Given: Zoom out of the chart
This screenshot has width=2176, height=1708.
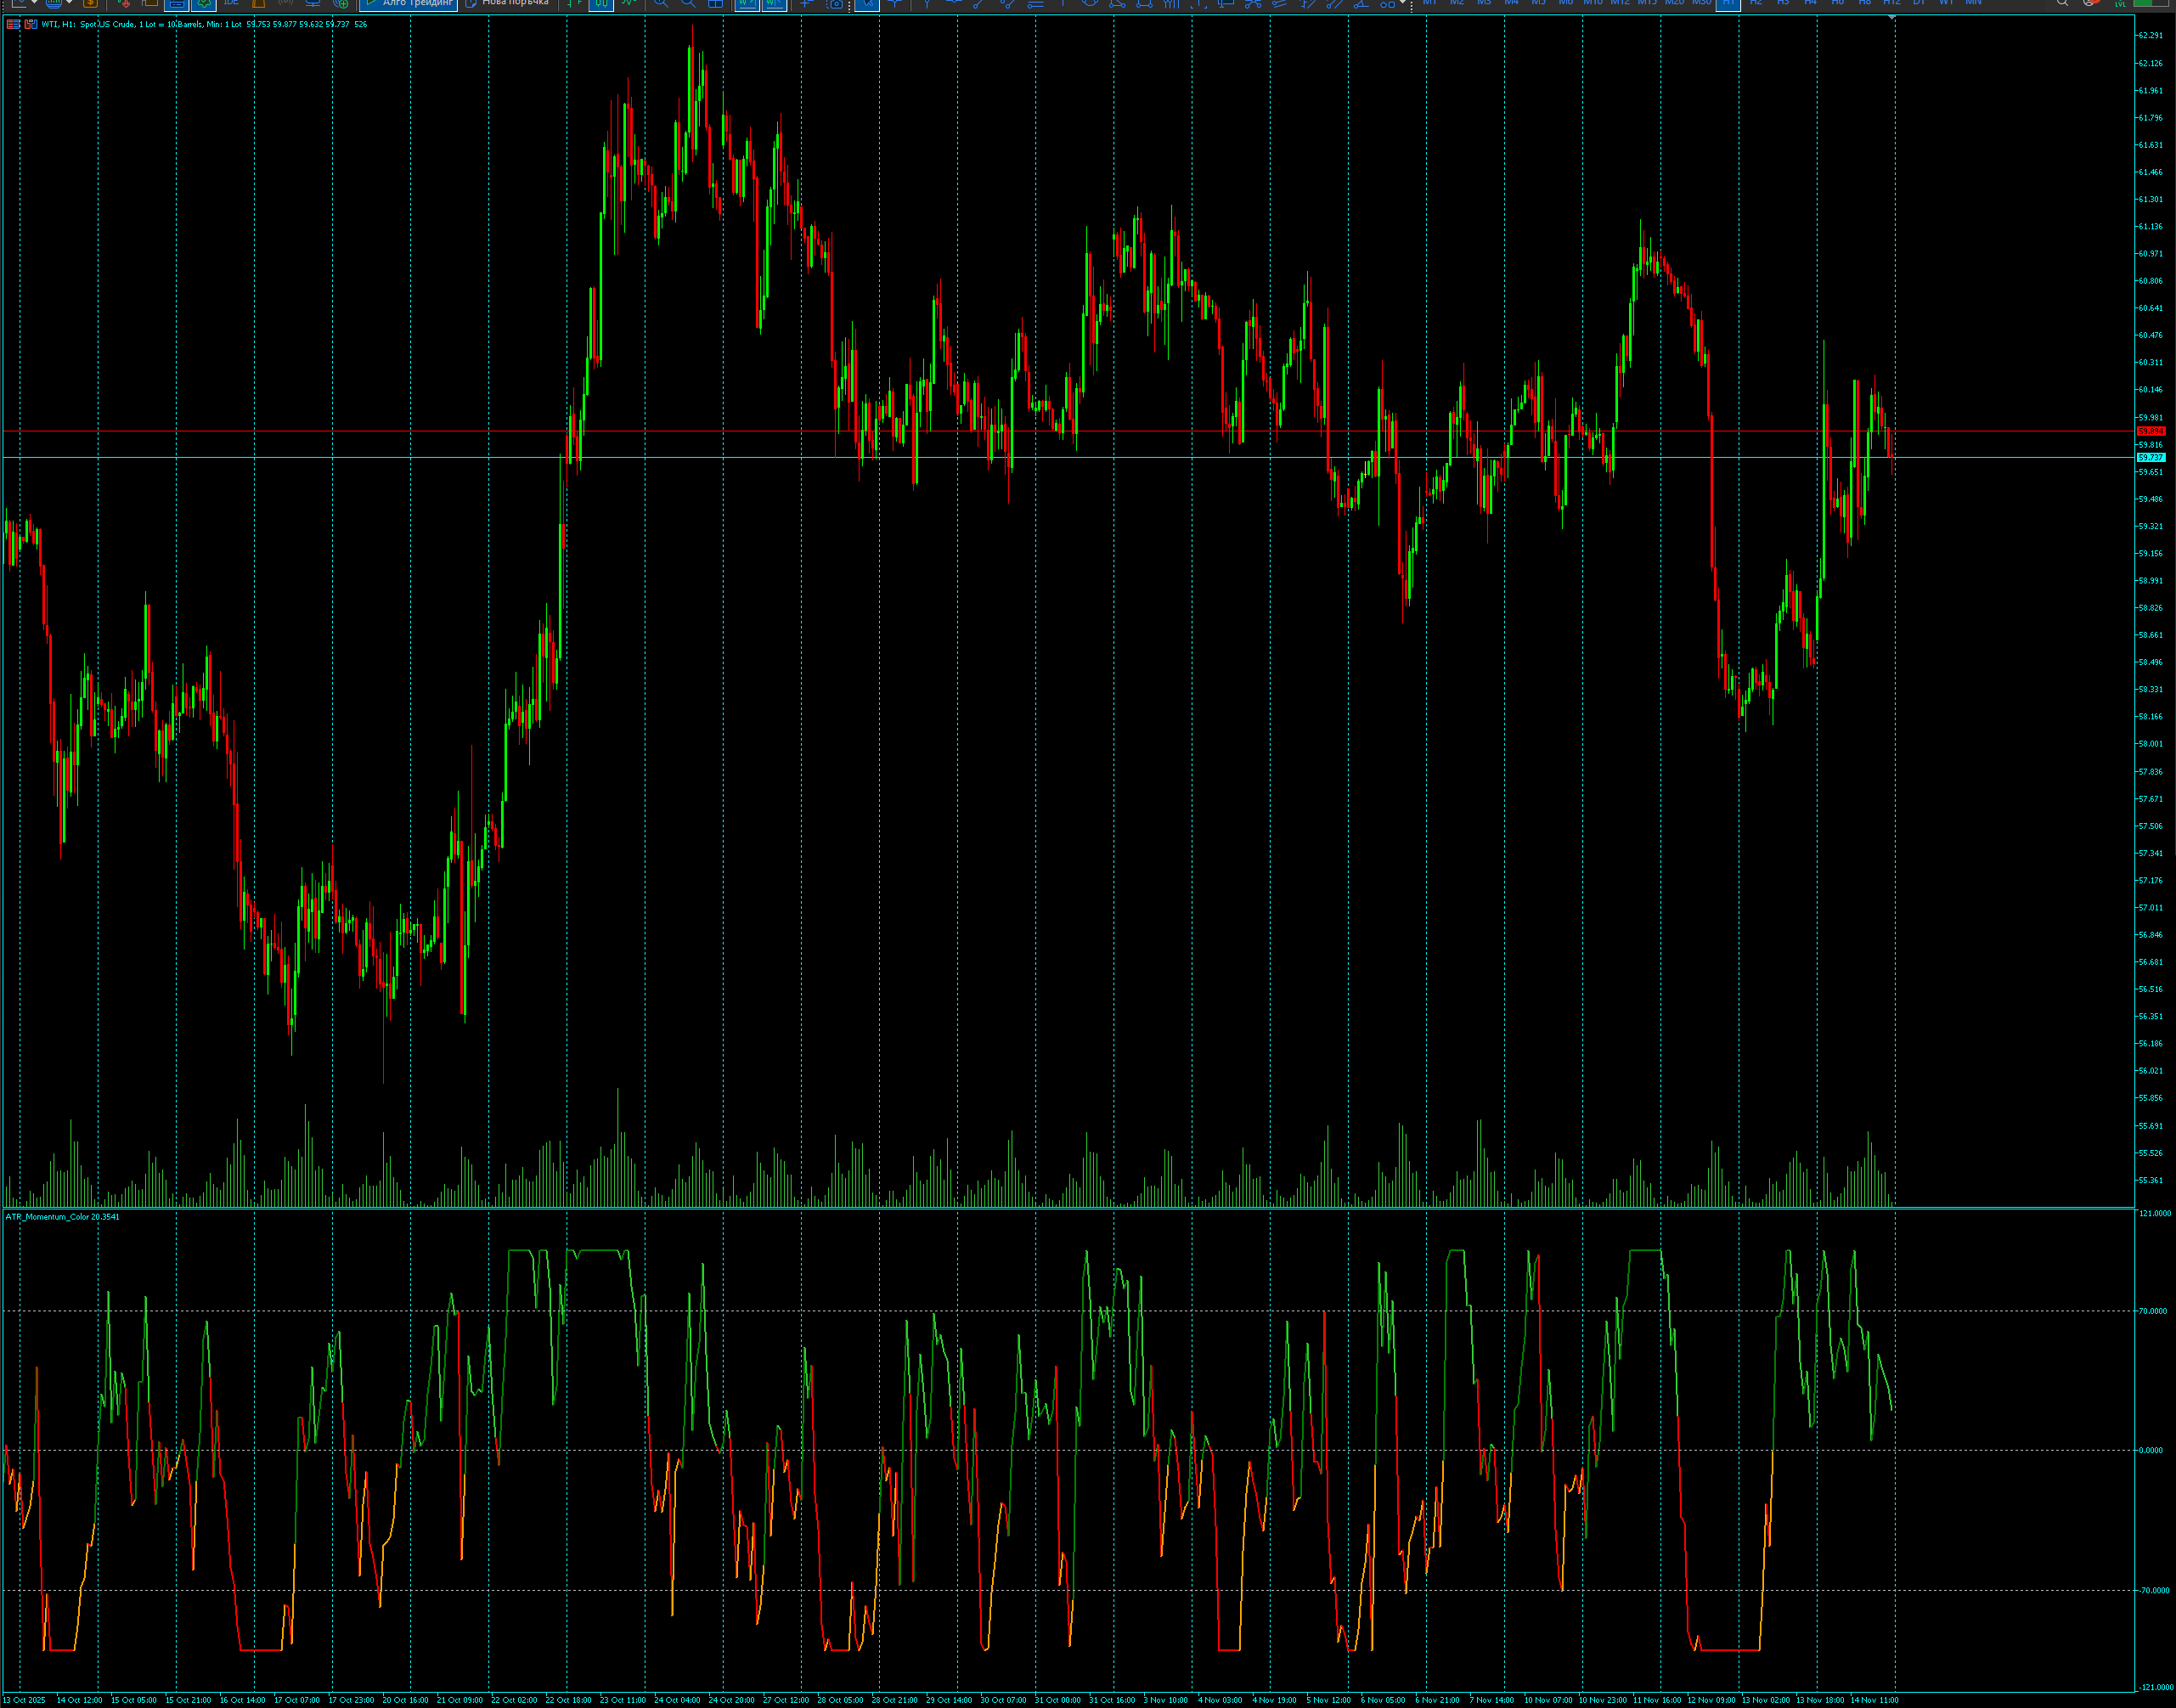Looking at the screenshot, I should [688, 6].
